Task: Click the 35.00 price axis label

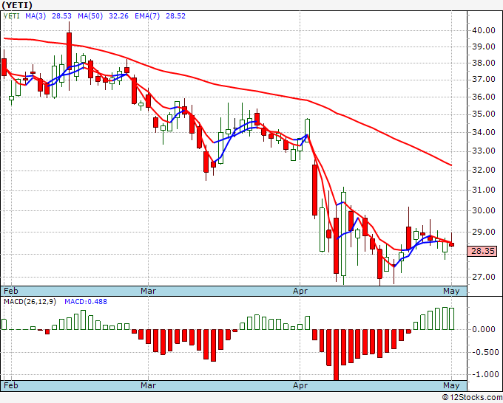Action: click(484, 114)
